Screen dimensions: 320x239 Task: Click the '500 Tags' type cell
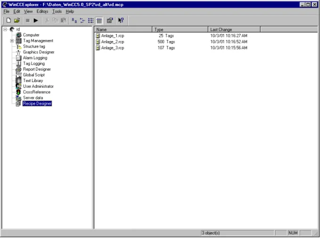[x=166, y=42]
